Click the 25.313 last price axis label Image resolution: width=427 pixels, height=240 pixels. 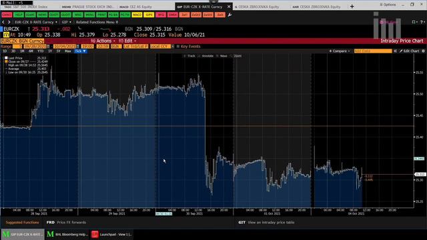[420, 175]
